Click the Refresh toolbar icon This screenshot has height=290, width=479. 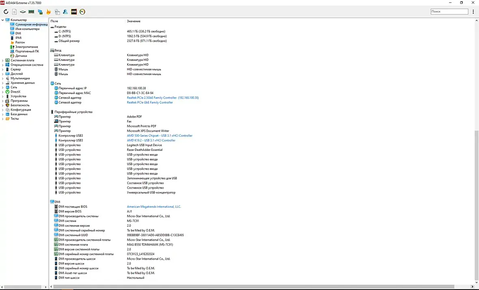coord(6,12)
